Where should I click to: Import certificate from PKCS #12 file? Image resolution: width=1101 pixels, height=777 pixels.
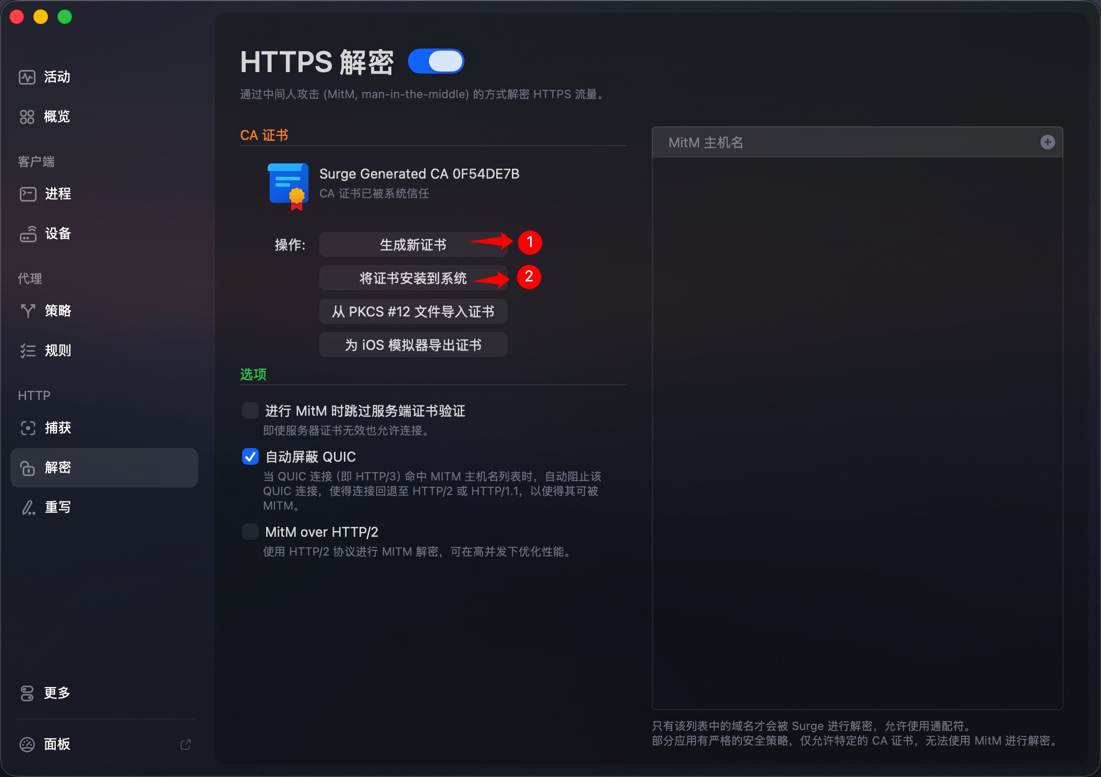(x=413, y=311)
